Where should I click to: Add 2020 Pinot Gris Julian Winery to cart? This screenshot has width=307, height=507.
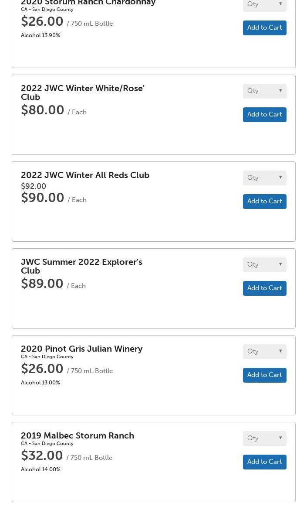pos(264,375)
